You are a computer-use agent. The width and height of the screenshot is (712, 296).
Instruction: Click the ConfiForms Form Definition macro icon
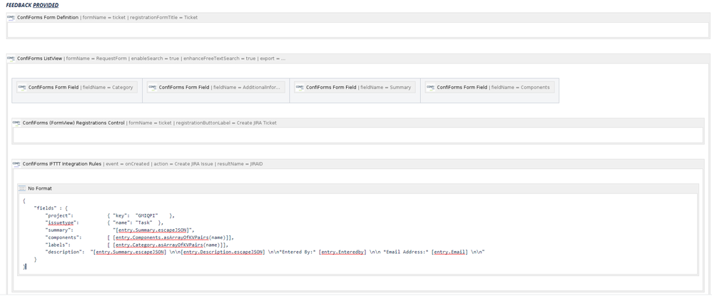[11, 18]
